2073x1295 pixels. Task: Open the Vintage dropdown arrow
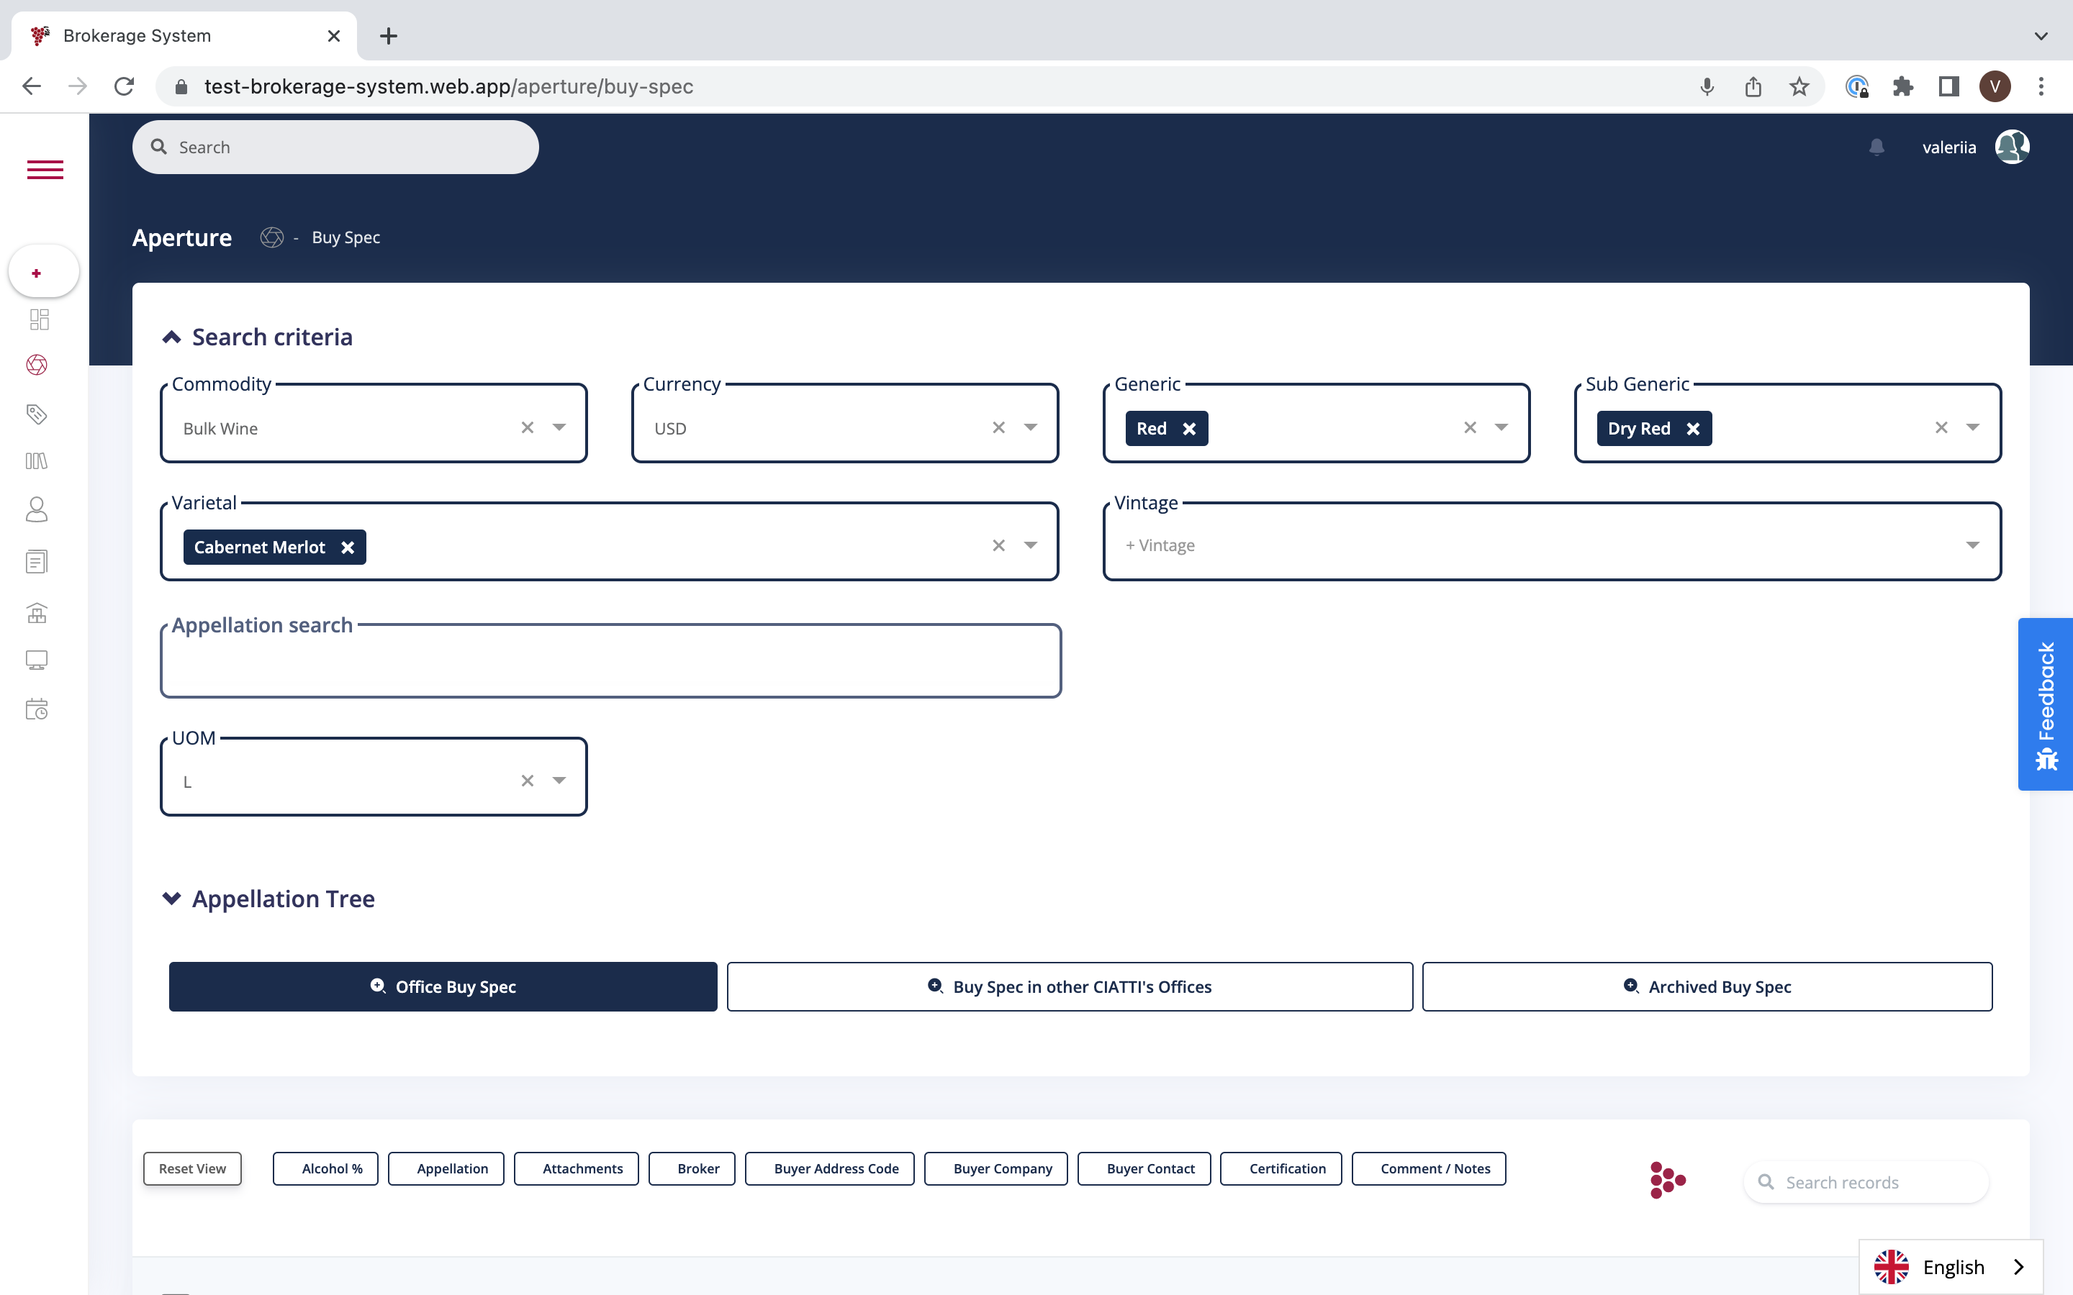tap(1972, 545)
